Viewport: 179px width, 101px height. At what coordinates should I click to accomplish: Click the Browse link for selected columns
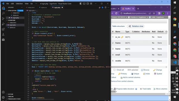point(145,70)
